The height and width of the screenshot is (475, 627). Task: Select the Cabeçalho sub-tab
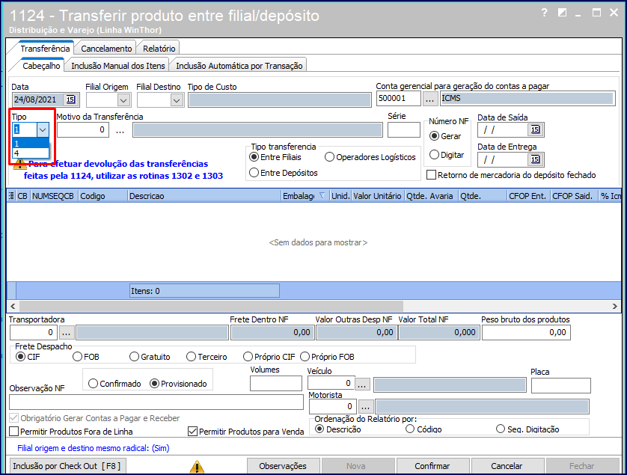click(x=41, y=66)
